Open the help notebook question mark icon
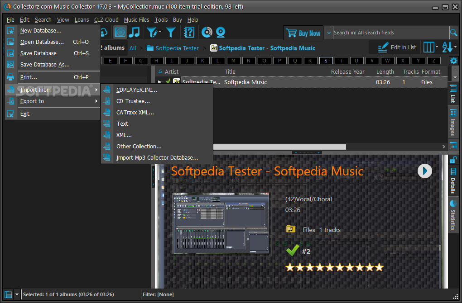The width and height of the screenshot is (462, 303). 189,33
